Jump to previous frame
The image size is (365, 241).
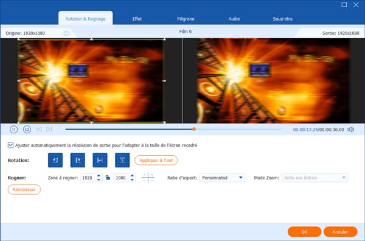pyautogui.click(x=39, y=129)
